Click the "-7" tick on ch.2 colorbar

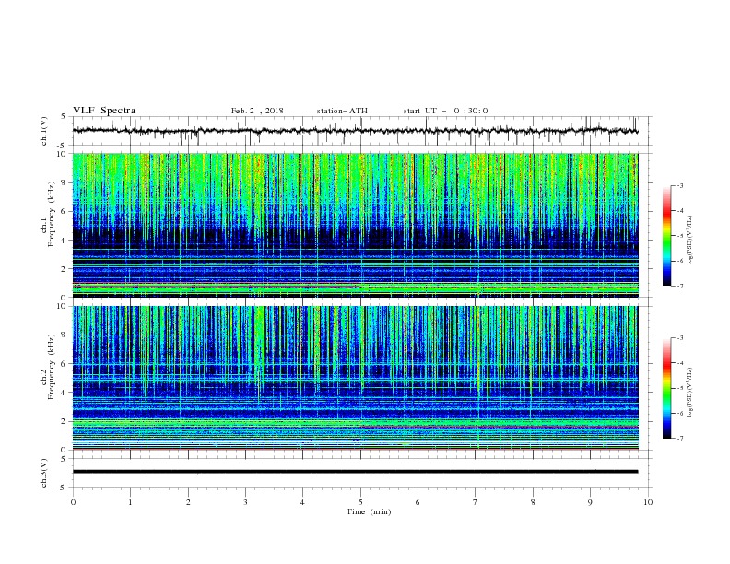click(680, 439)
